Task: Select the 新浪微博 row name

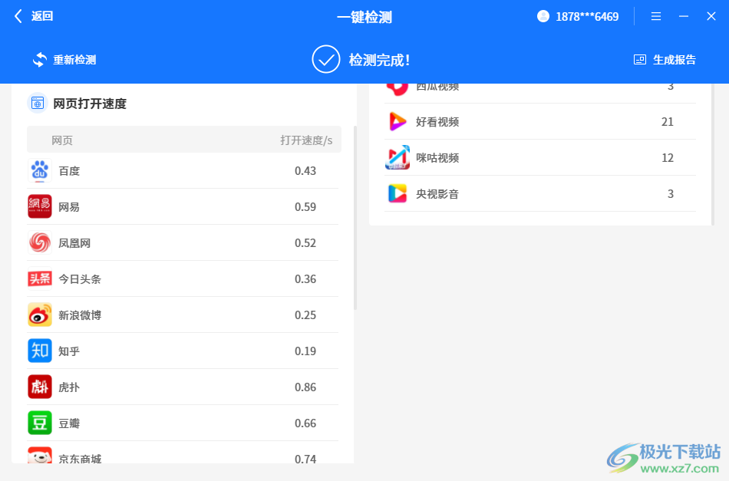Action: pyautogui.click(x=80, y=315)
